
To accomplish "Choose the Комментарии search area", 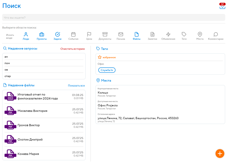I will click(216, 36).
